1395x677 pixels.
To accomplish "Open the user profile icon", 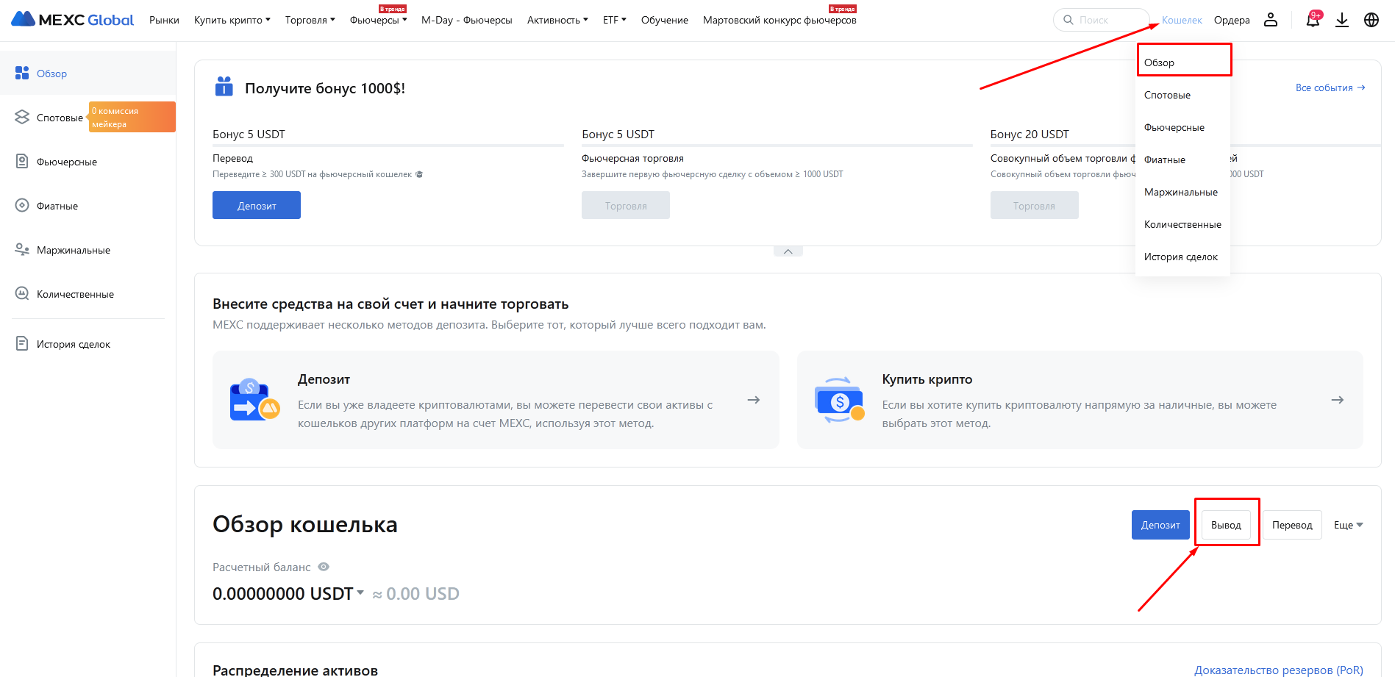I will pos(1271,20).
